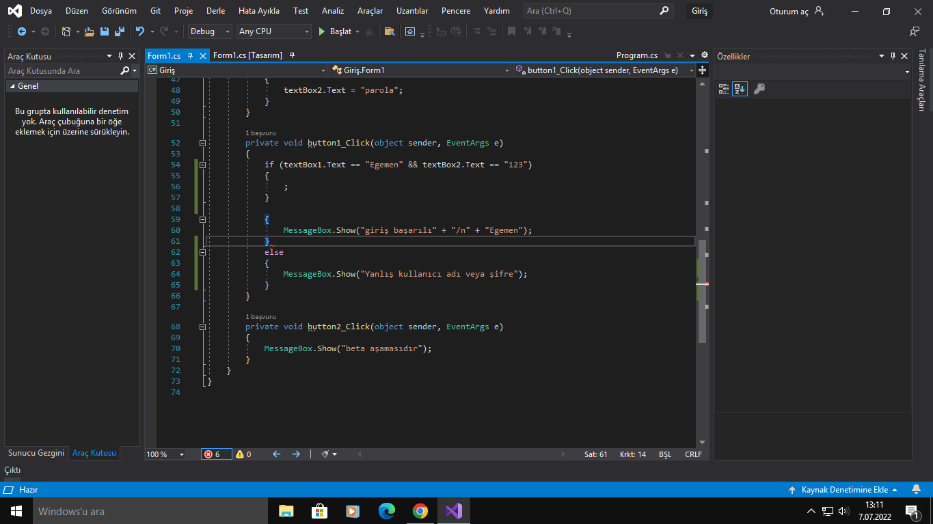The height and width of the screenshot is (524, 933).
Task: Click the live share feedback icon
Action: pos(915,31)
